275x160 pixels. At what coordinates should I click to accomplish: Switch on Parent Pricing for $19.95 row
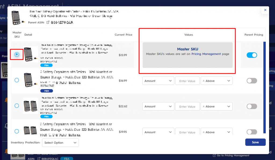(x=252, y=132)
